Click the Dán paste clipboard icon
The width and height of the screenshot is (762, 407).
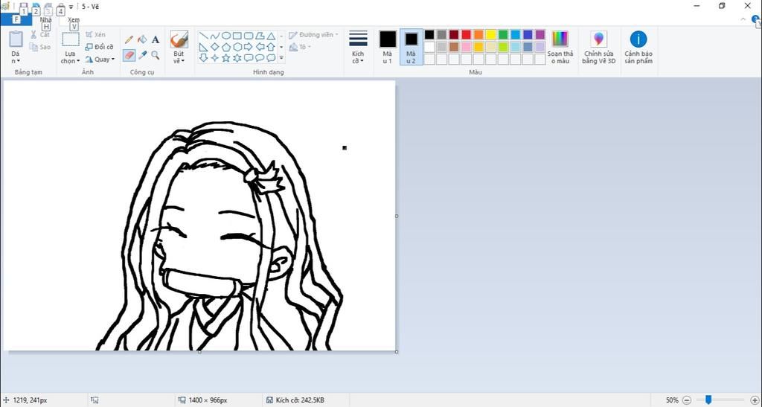click(x=16, y=39)
